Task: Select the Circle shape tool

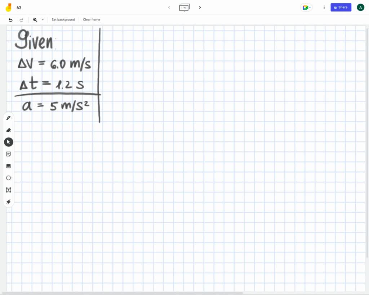Action: click(x=8, y=178)
